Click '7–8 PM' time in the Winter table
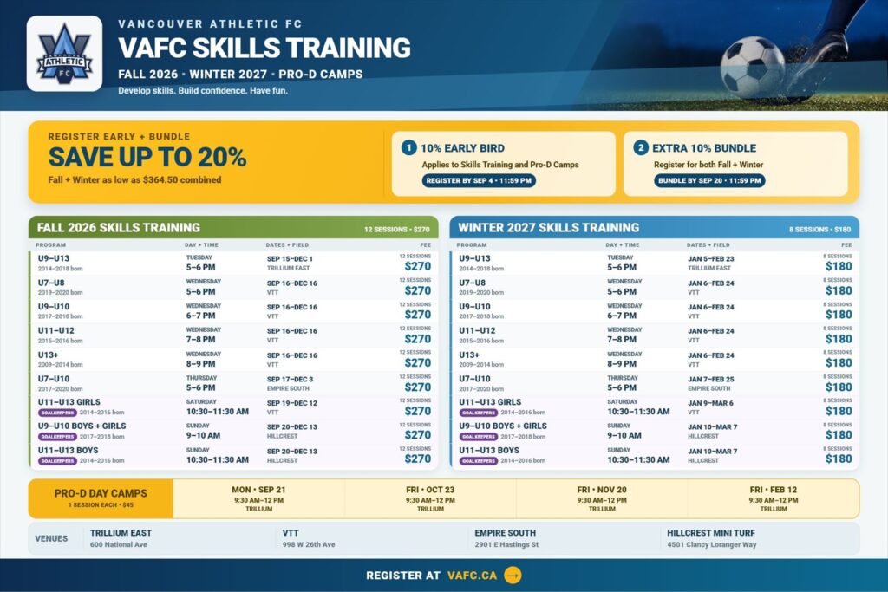Viewport: 888px width, 592px height. click(x=622, y=340)
